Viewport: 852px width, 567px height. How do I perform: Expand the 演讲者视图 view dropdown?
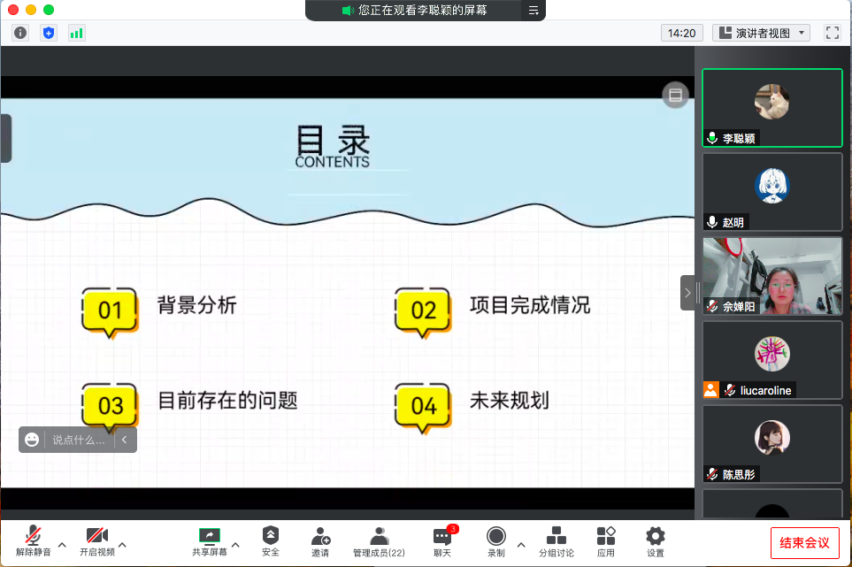coord(762,33)
